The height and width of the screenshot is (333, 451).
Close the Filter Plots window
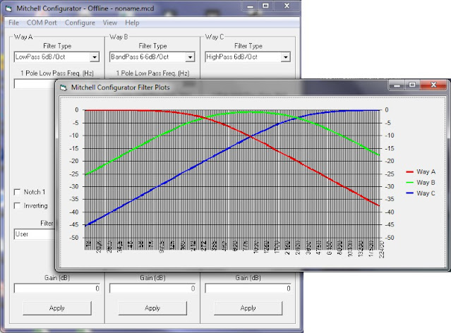[x=434, y=85]
